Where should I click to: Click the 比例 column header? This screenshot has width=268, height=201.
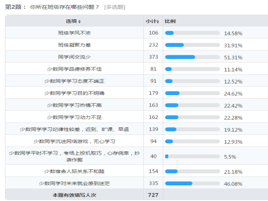click(x=170, y=21)
